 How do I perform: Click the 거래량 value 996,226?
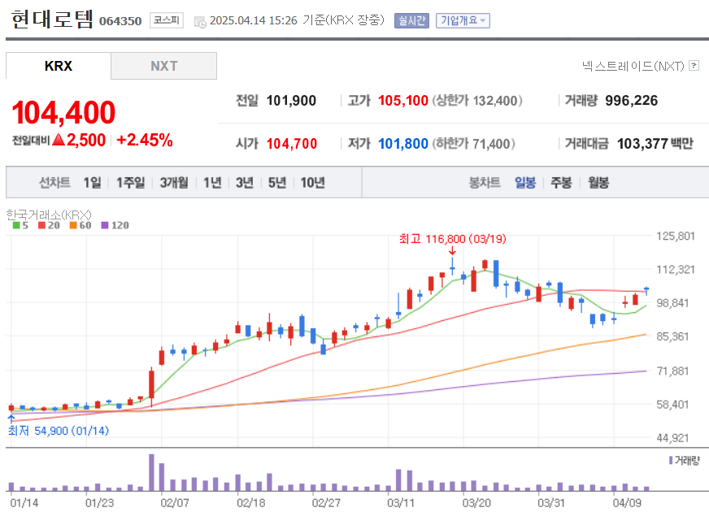pos(631,100)
